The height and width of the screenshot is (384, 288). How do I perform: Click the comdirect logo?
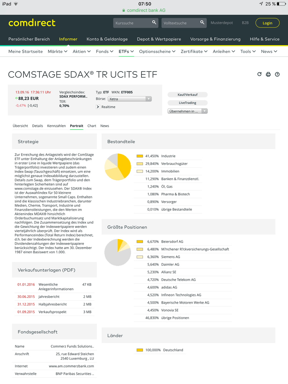[32, 23]
